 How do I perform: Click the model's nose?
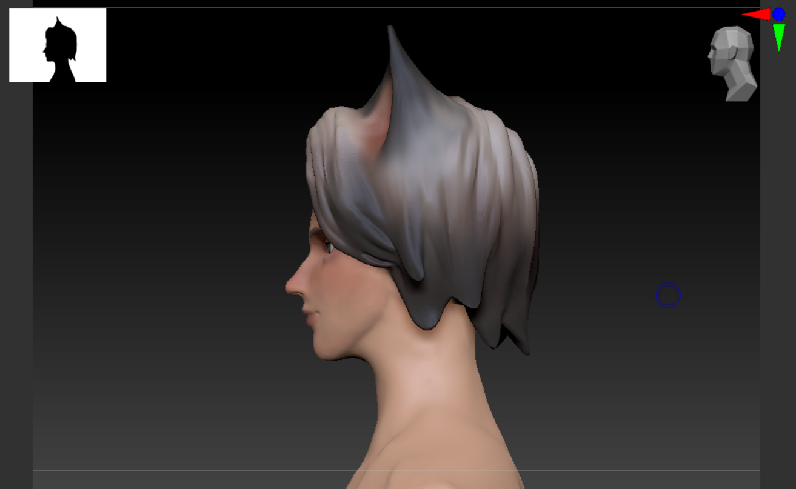click(295, 283)
